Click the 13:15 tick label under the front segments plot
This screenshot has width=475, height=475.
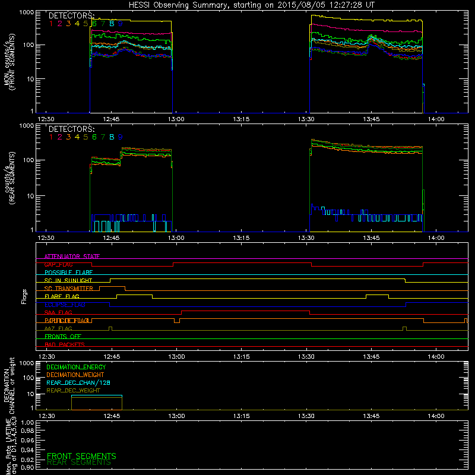tap(241, 119)
